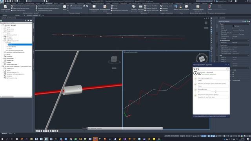Toggle MODEL space button in status bar
Screen dimensions: 251x141
182,136
